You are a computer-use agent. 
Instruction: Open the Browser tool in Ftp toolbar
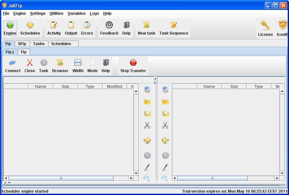click(60, 66)
